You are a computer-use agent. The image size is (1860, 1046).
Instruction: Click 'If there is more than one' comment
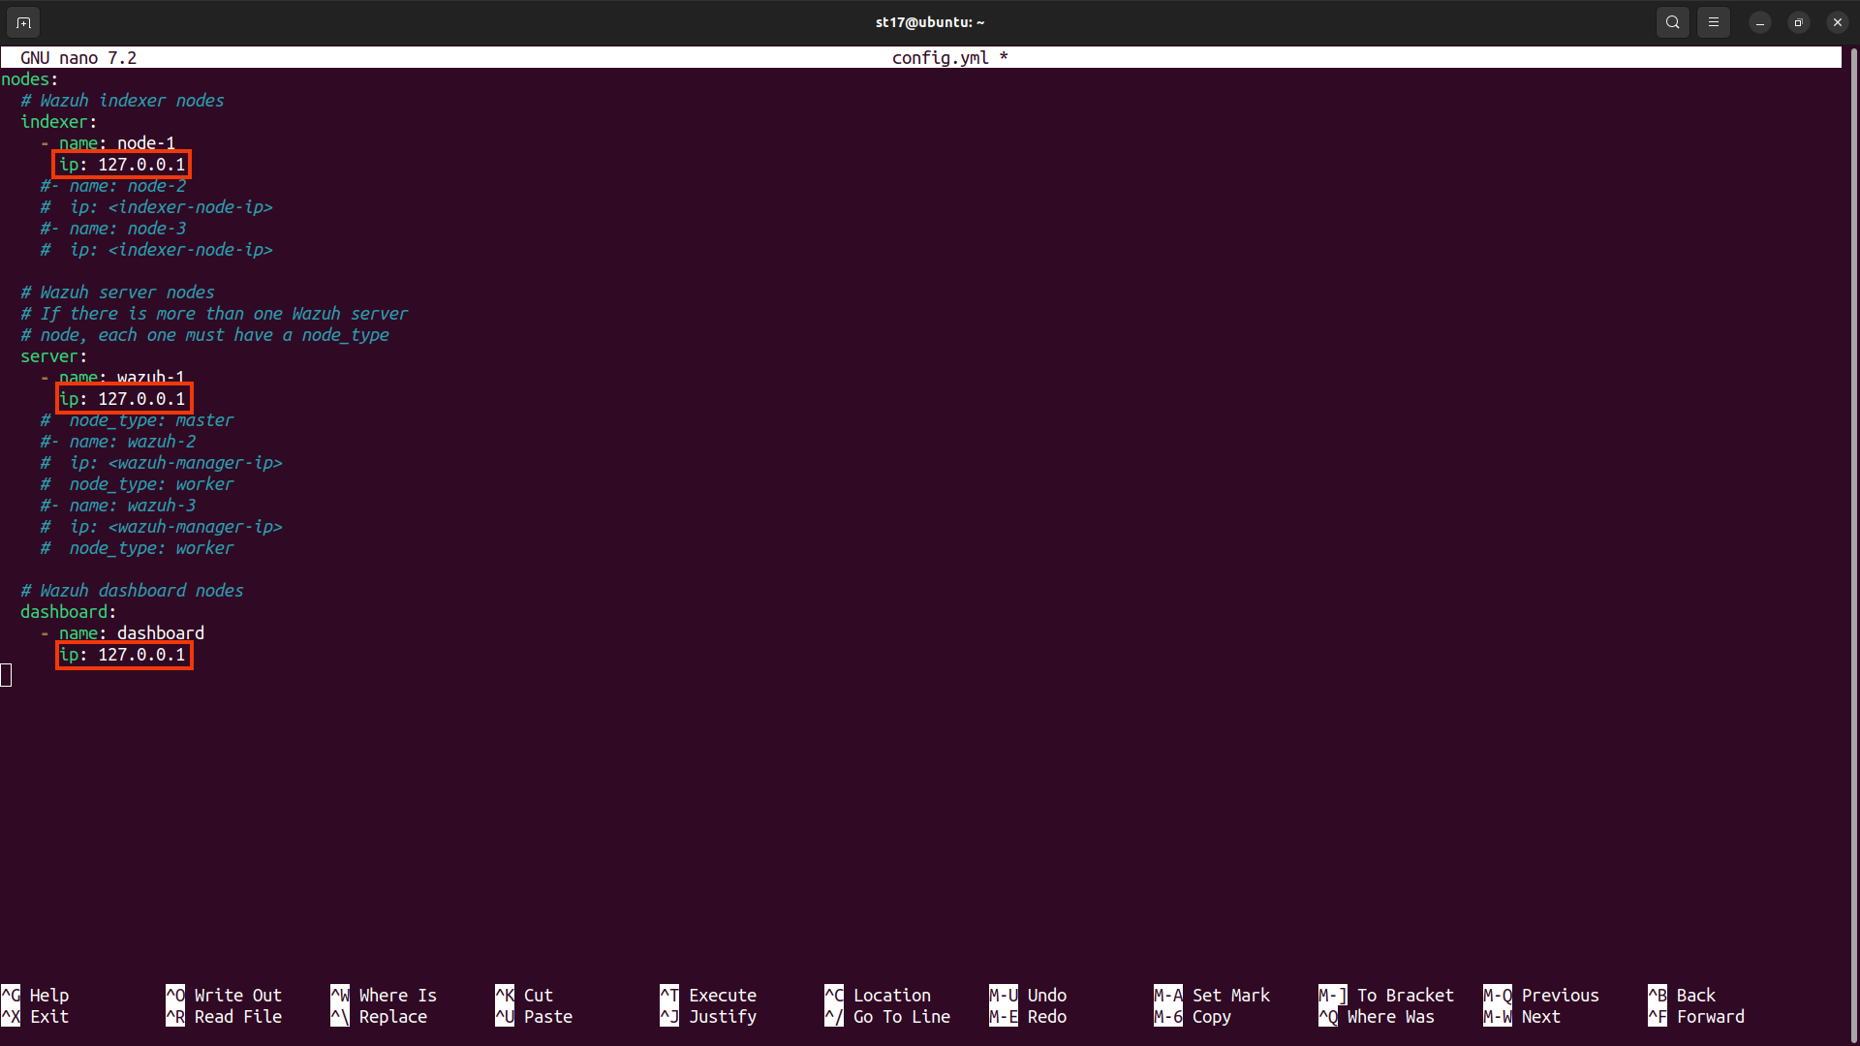[214, 314]
